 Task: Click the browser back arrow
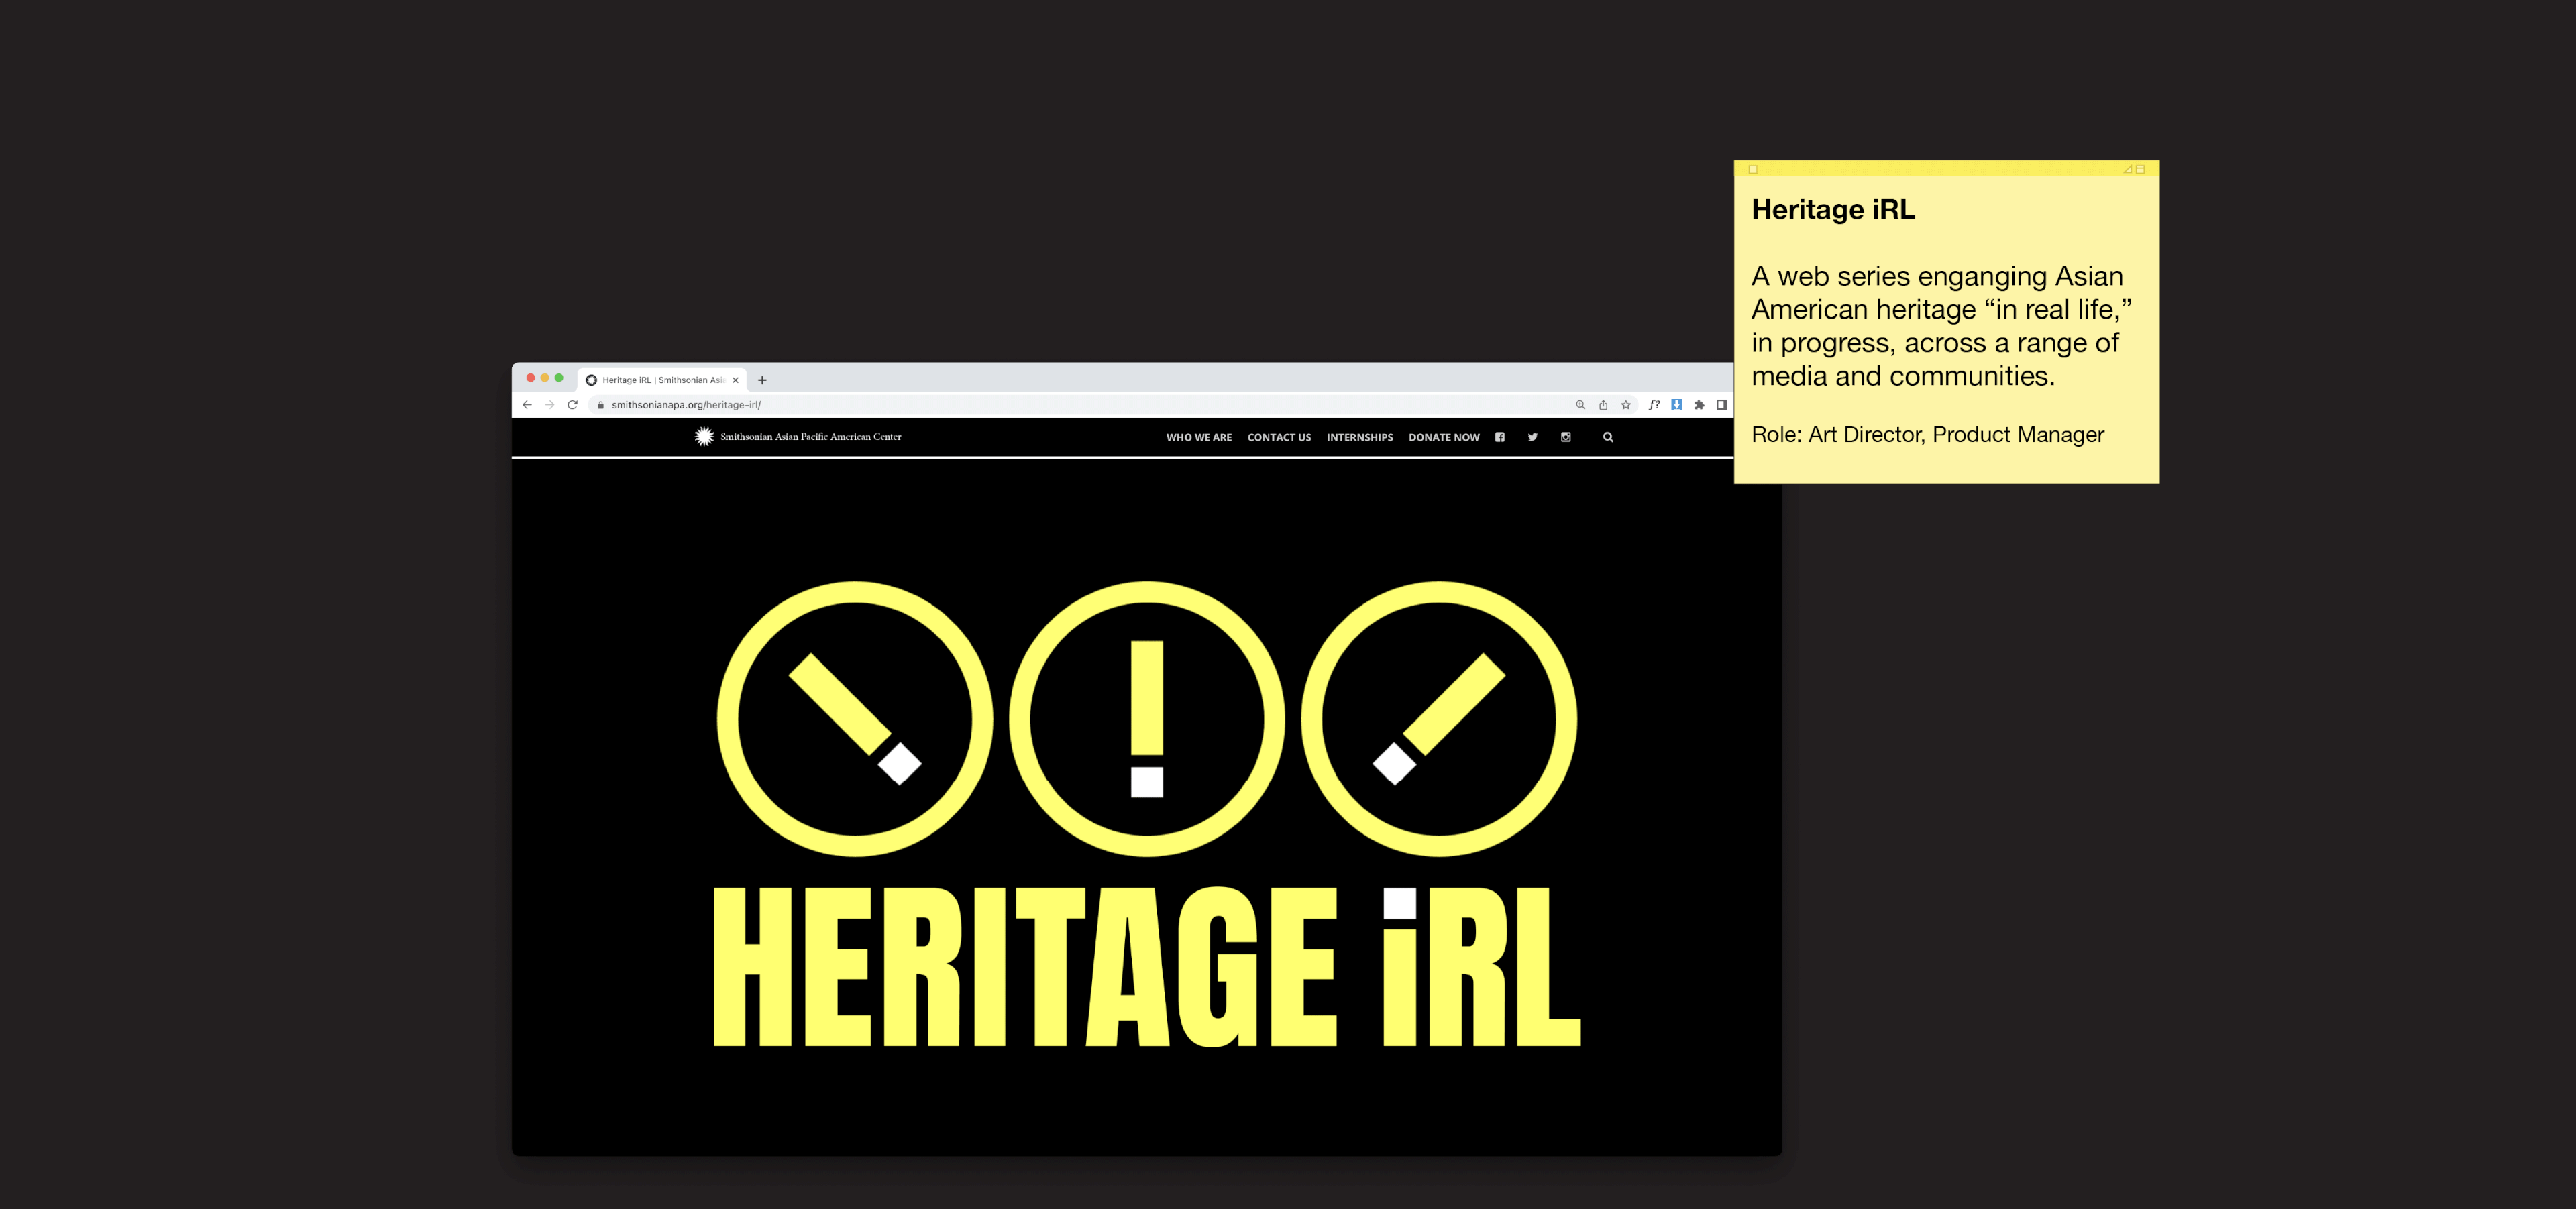527,404
